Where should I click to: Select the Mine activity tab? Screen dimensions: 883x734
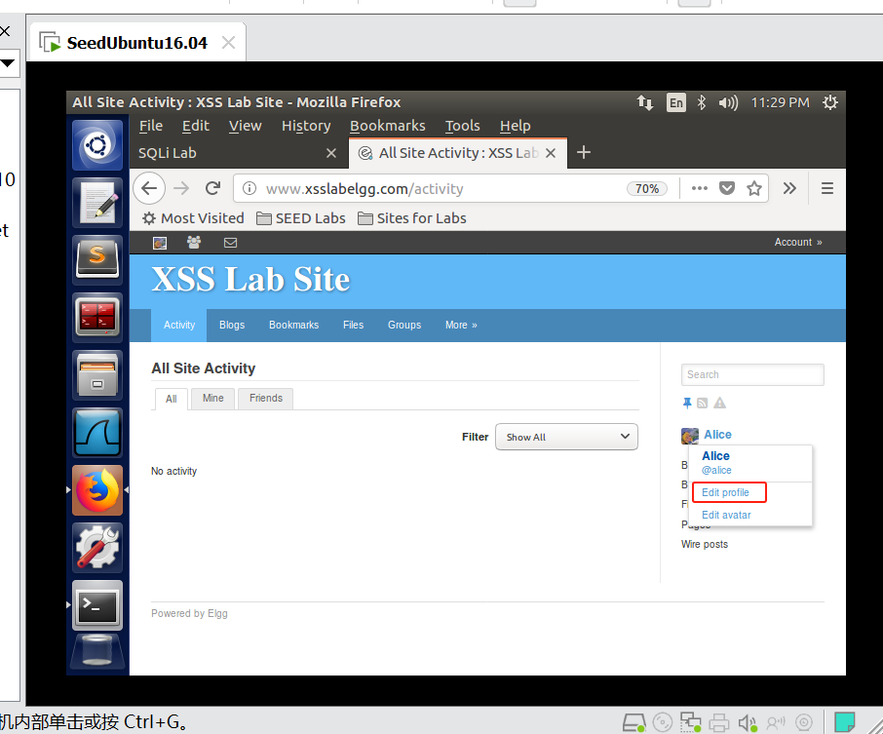[212, 399]
